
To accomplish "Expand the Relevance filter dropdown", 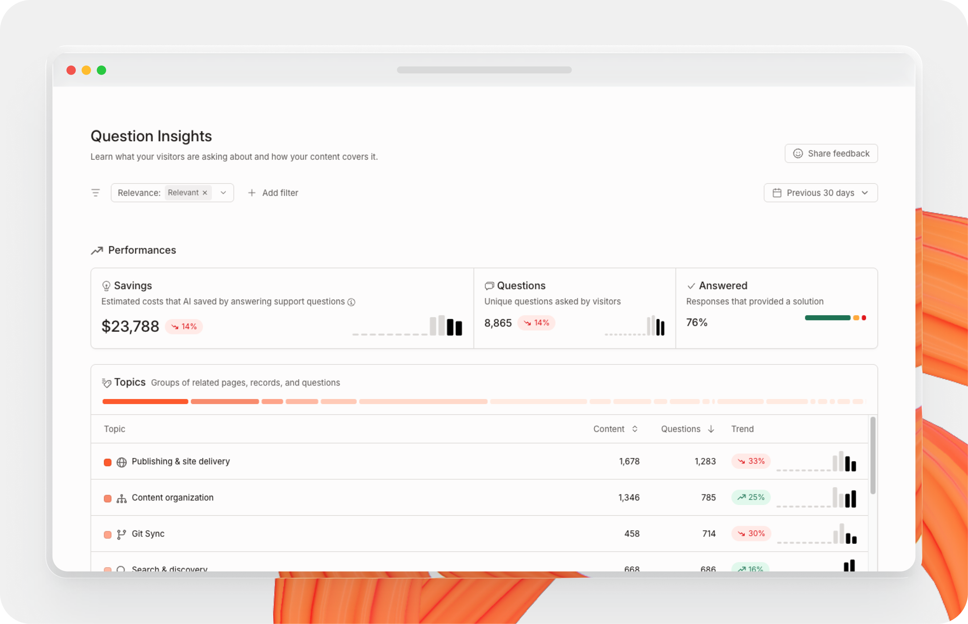I will click(x=223, y=193).
